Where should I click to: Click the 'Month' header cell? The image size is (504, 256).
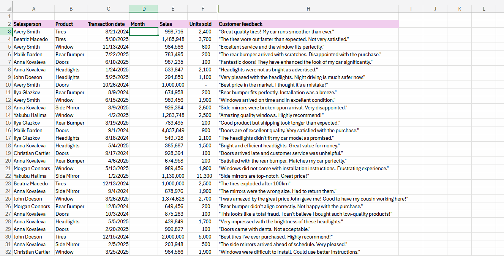pos(144,24)
